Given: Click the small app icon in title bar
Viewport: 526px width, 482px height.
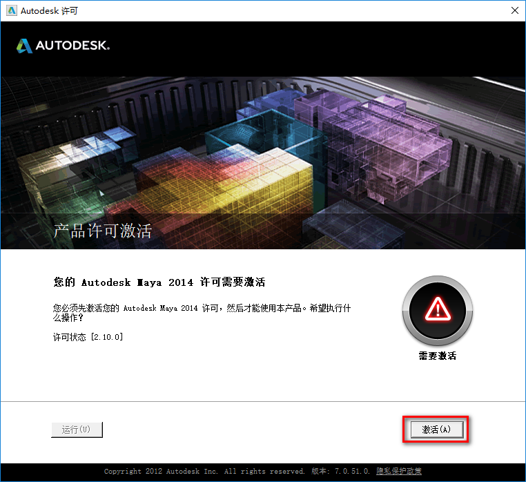Looking at the screenshot, I should [x=10, y=10].
